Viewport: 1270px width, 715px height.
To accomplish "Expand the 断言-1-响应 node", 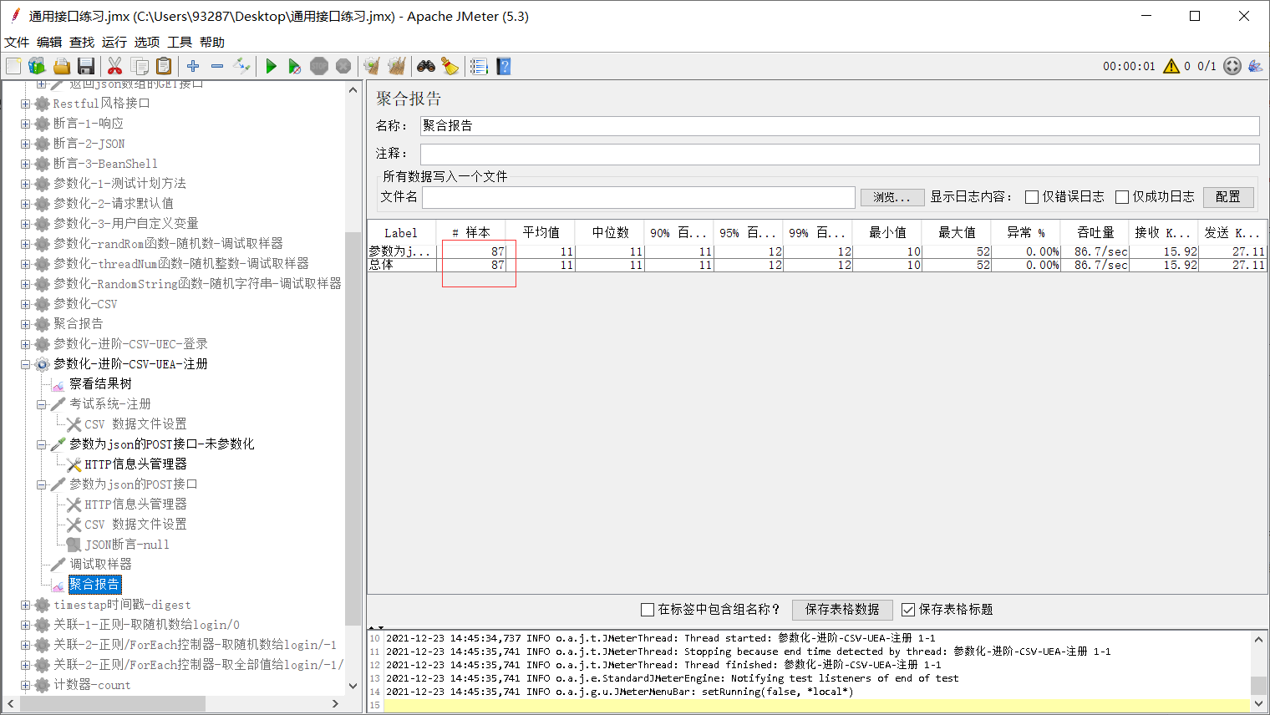I will coord(25,124).
